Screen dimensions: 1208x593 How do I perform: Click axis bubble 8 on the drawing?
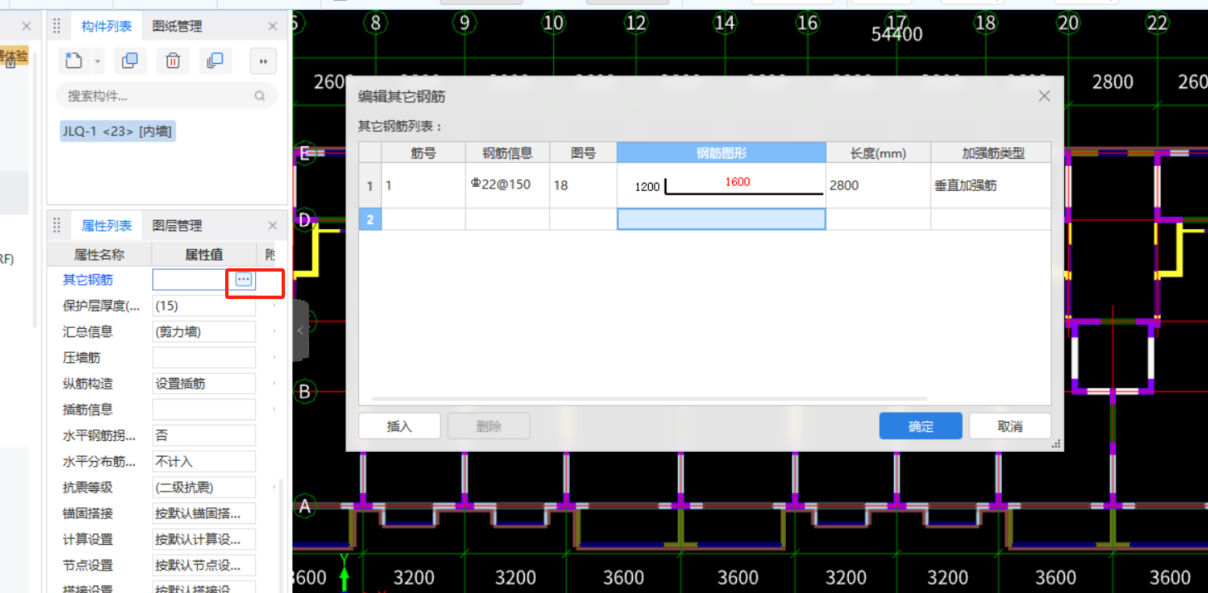tap(376, 23)
